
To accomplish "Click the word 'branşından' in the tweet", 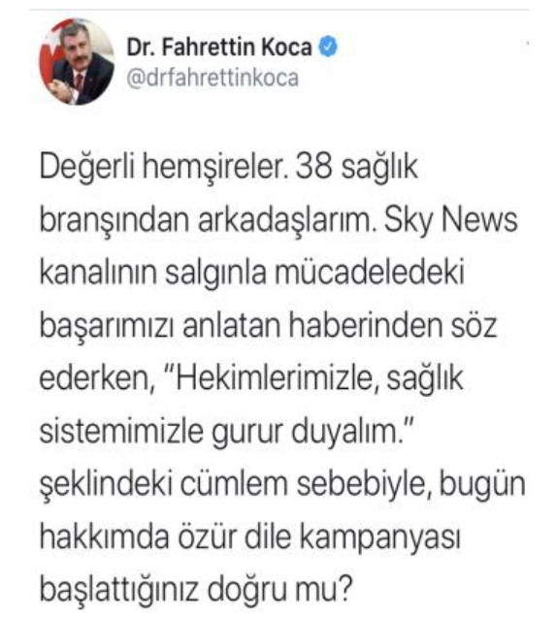I will (115, 220).
